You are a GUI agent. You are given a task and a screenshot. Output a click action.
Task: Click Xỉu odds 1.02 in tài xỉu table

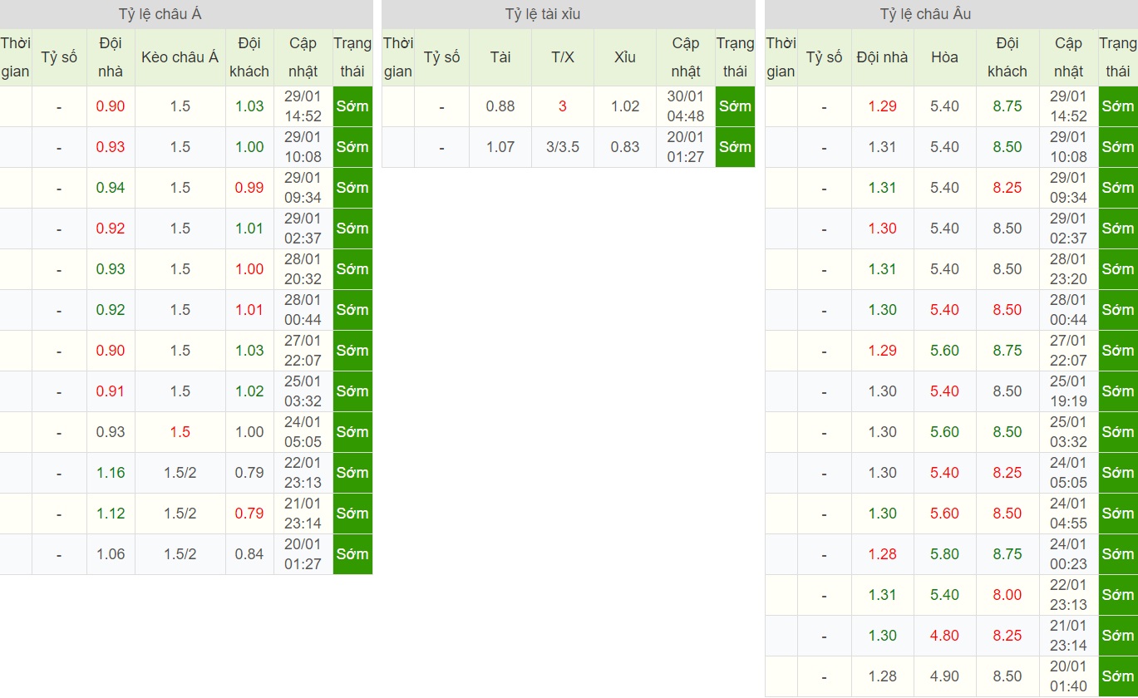625,106
